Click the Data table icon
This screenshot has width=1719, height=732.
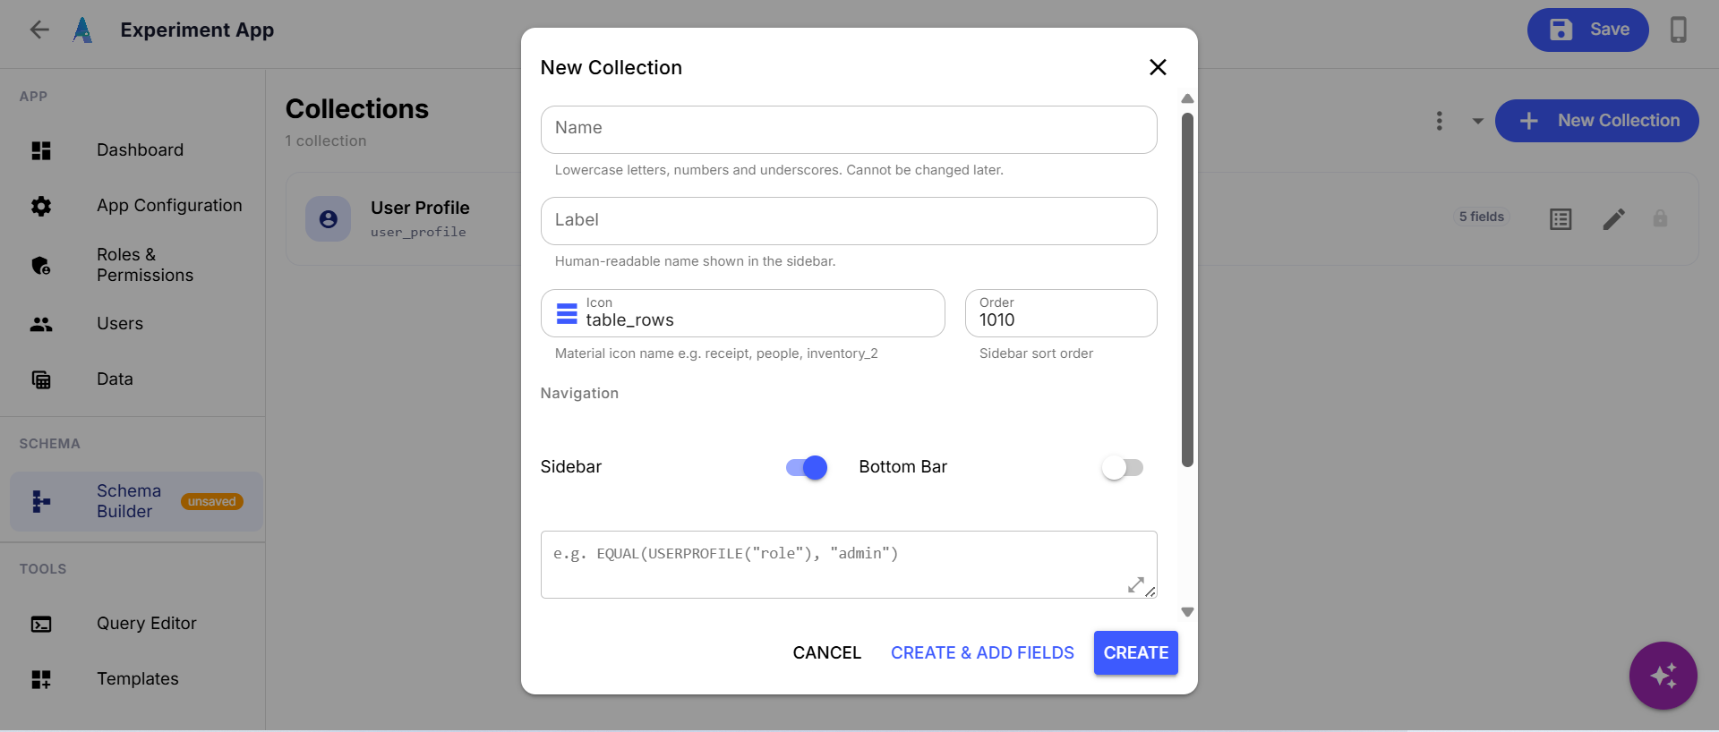tap(41, 379)
